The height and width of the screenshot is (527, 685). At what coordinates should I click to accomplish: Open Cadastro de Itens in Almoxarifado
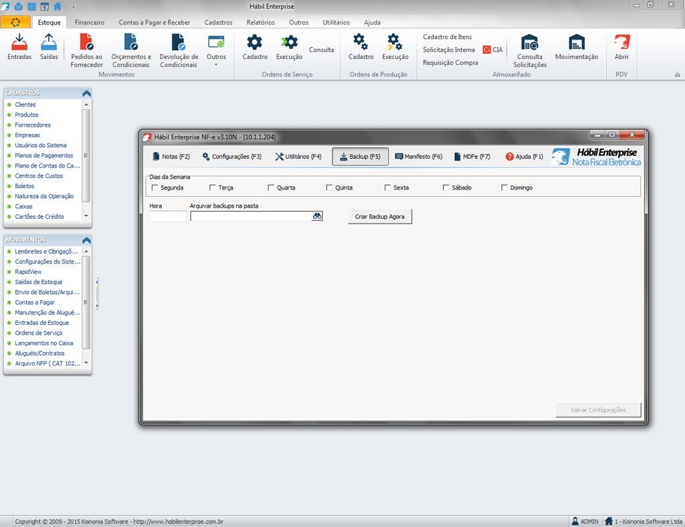(x=448, y=37)
